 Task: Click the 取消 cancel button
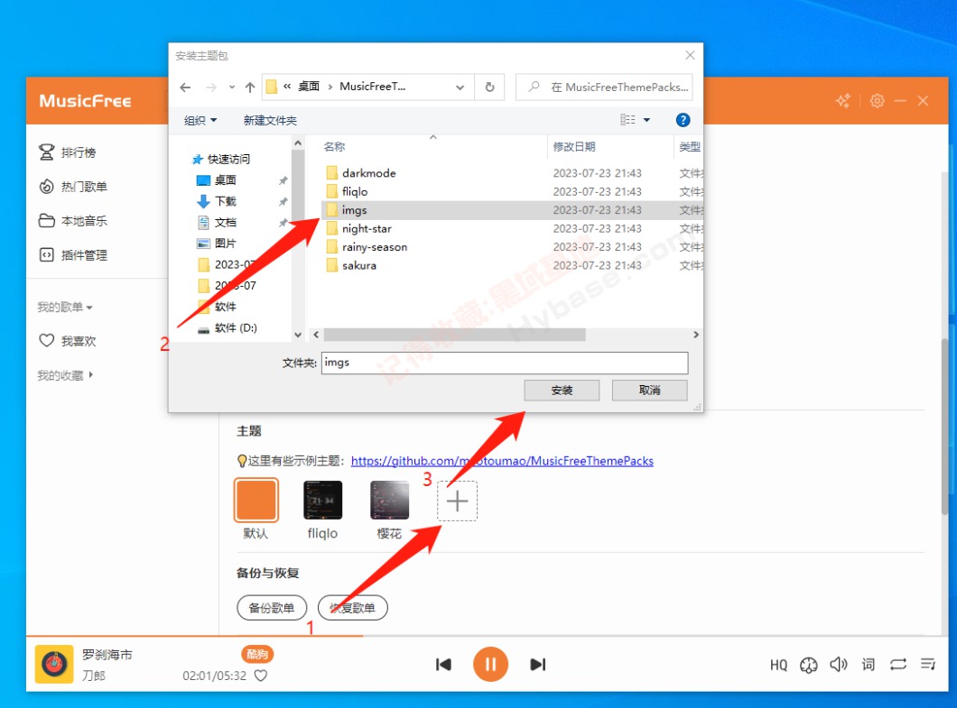pyautogui.click(x=649, y=391)
